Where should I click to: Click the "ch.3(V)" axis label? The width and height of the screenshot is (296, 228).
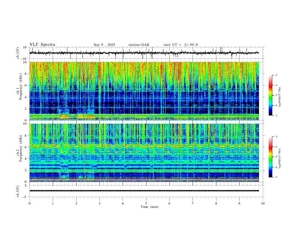18,191
